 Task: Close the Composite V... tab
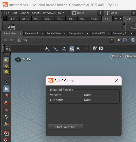88,33
